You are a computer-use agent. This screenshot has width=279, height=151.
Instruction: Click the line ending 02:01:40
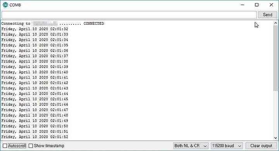pyautogui.click(x=35, y=72)
